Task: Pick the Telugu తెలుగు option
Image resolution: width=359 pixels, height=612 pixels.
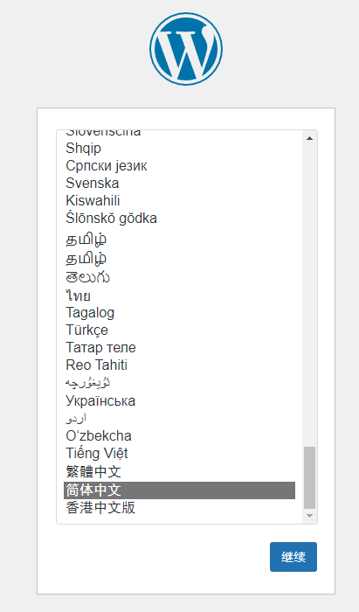Action: (179, 277)
